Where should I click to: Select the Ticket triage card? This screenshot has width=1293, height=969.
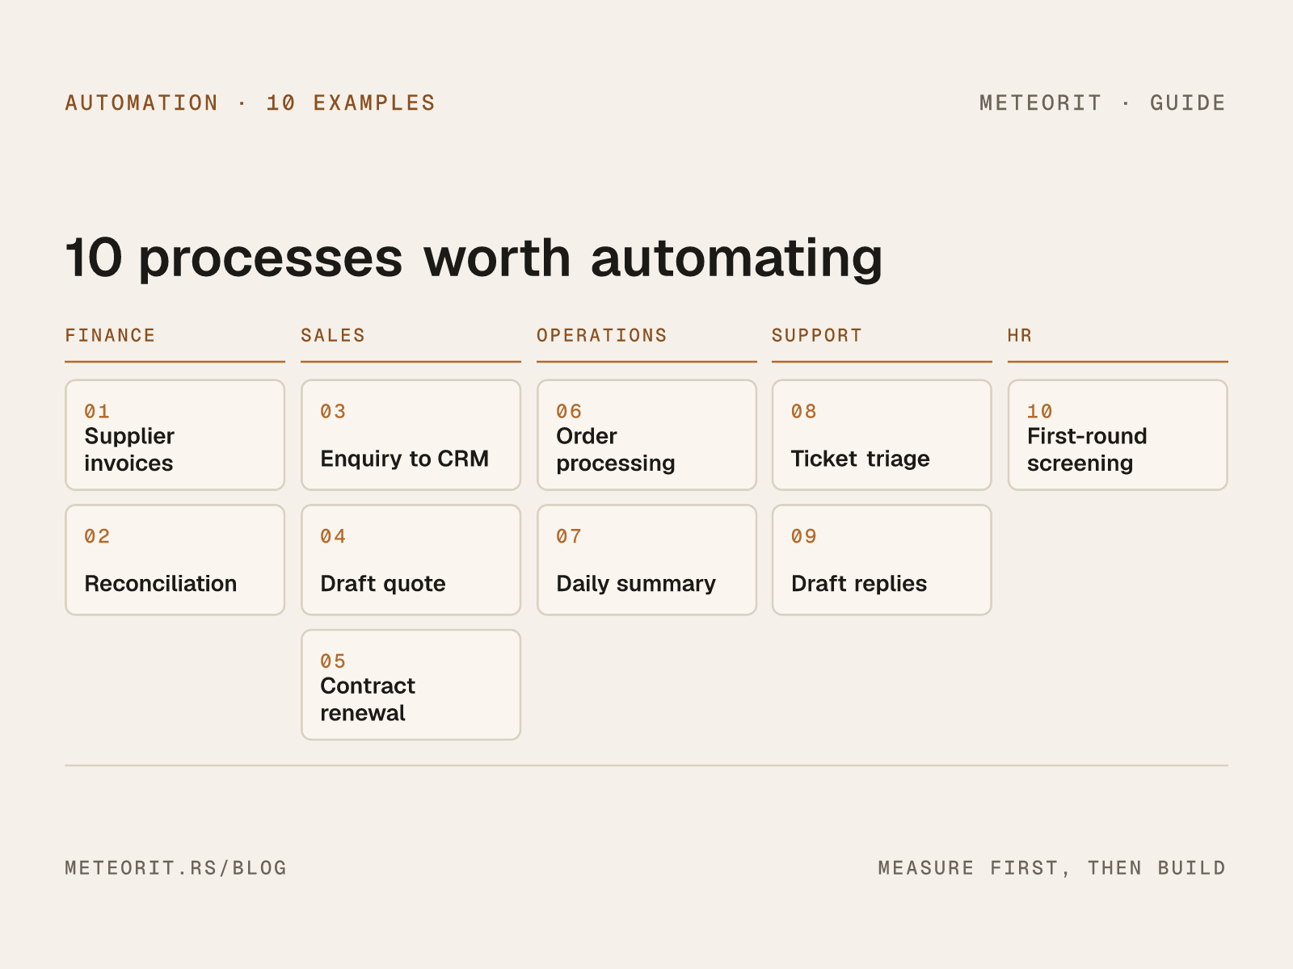882,435
